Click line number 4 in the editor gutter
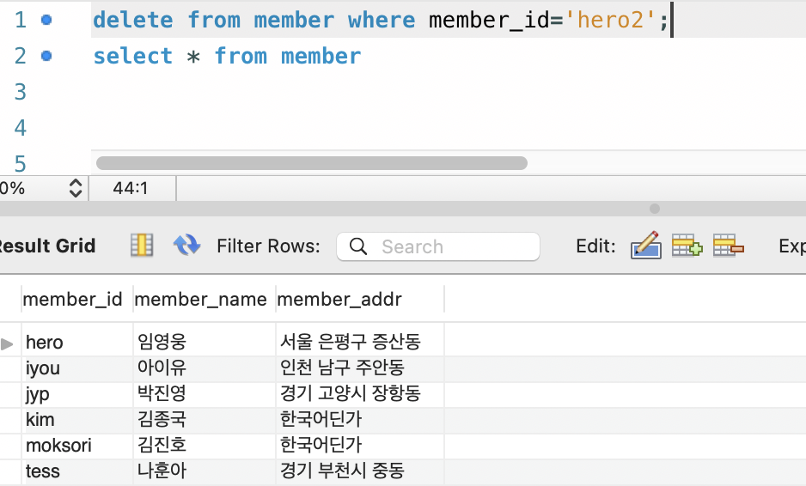Image resolution: width=806 pixels, height=486 pixels. pyautogui.click(x=21, y=128)
